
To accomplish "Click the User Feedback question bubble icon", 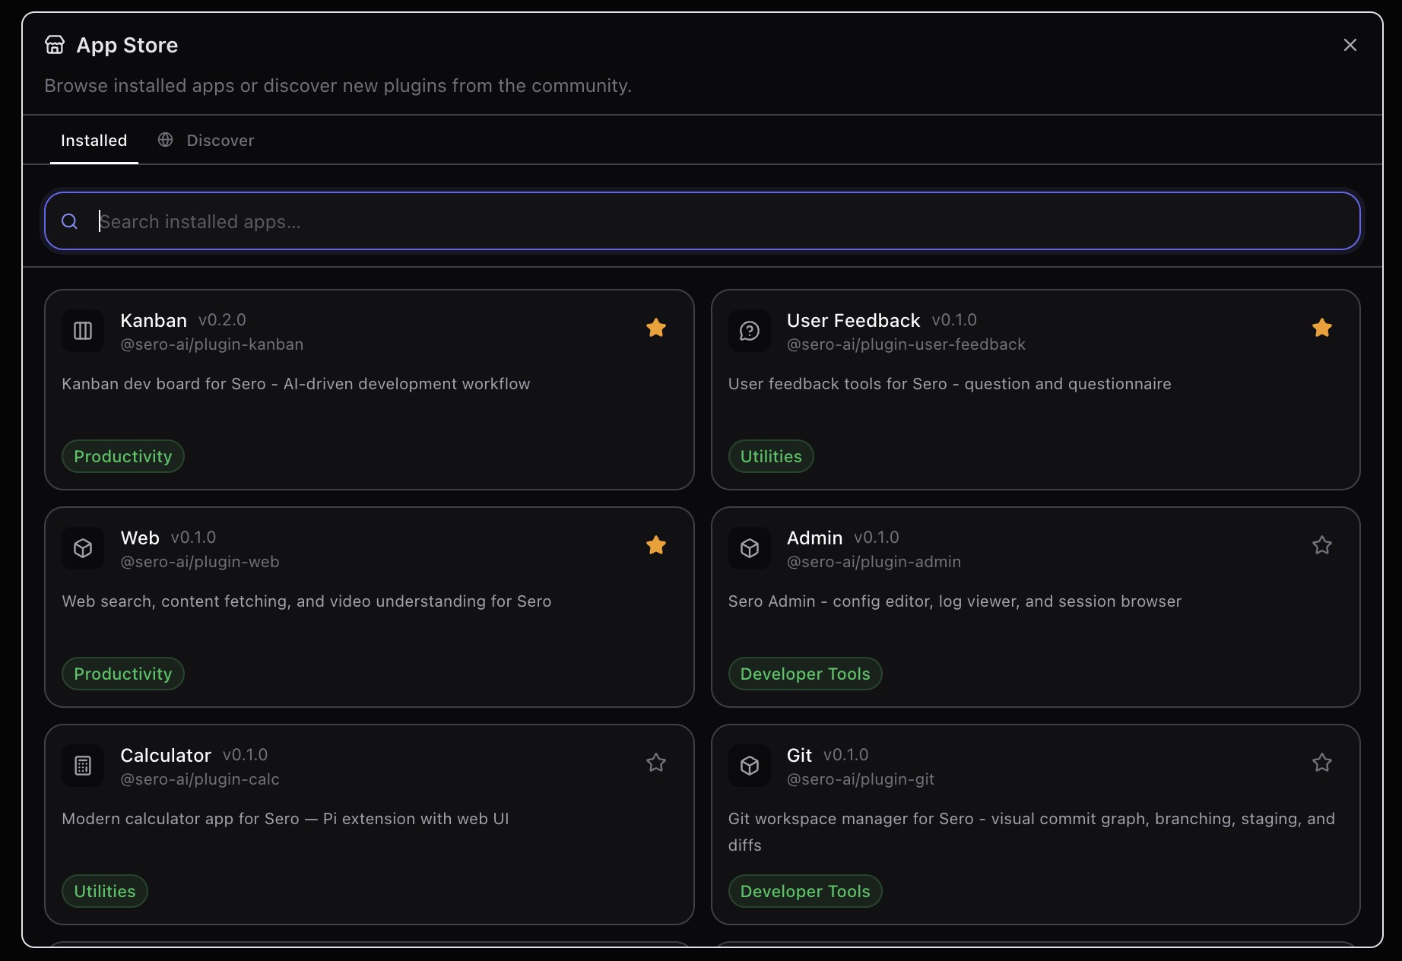I will pyautogui.click(x=749, y=331).
